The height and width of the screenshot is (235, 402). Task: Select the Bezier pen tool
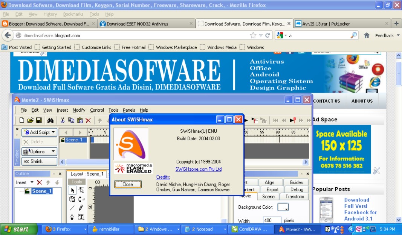[72, 217]
